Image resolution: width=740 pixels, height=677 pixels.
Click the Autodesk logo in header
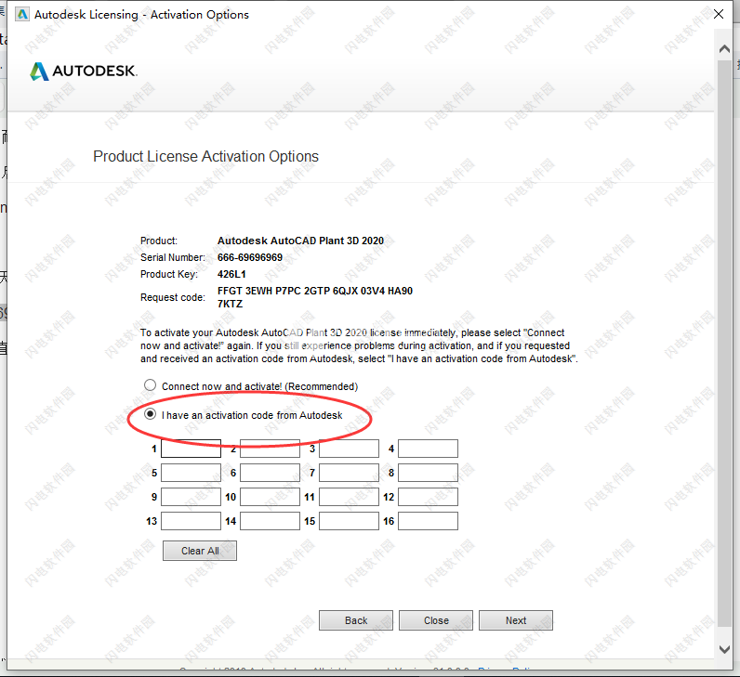pos(84,72)
